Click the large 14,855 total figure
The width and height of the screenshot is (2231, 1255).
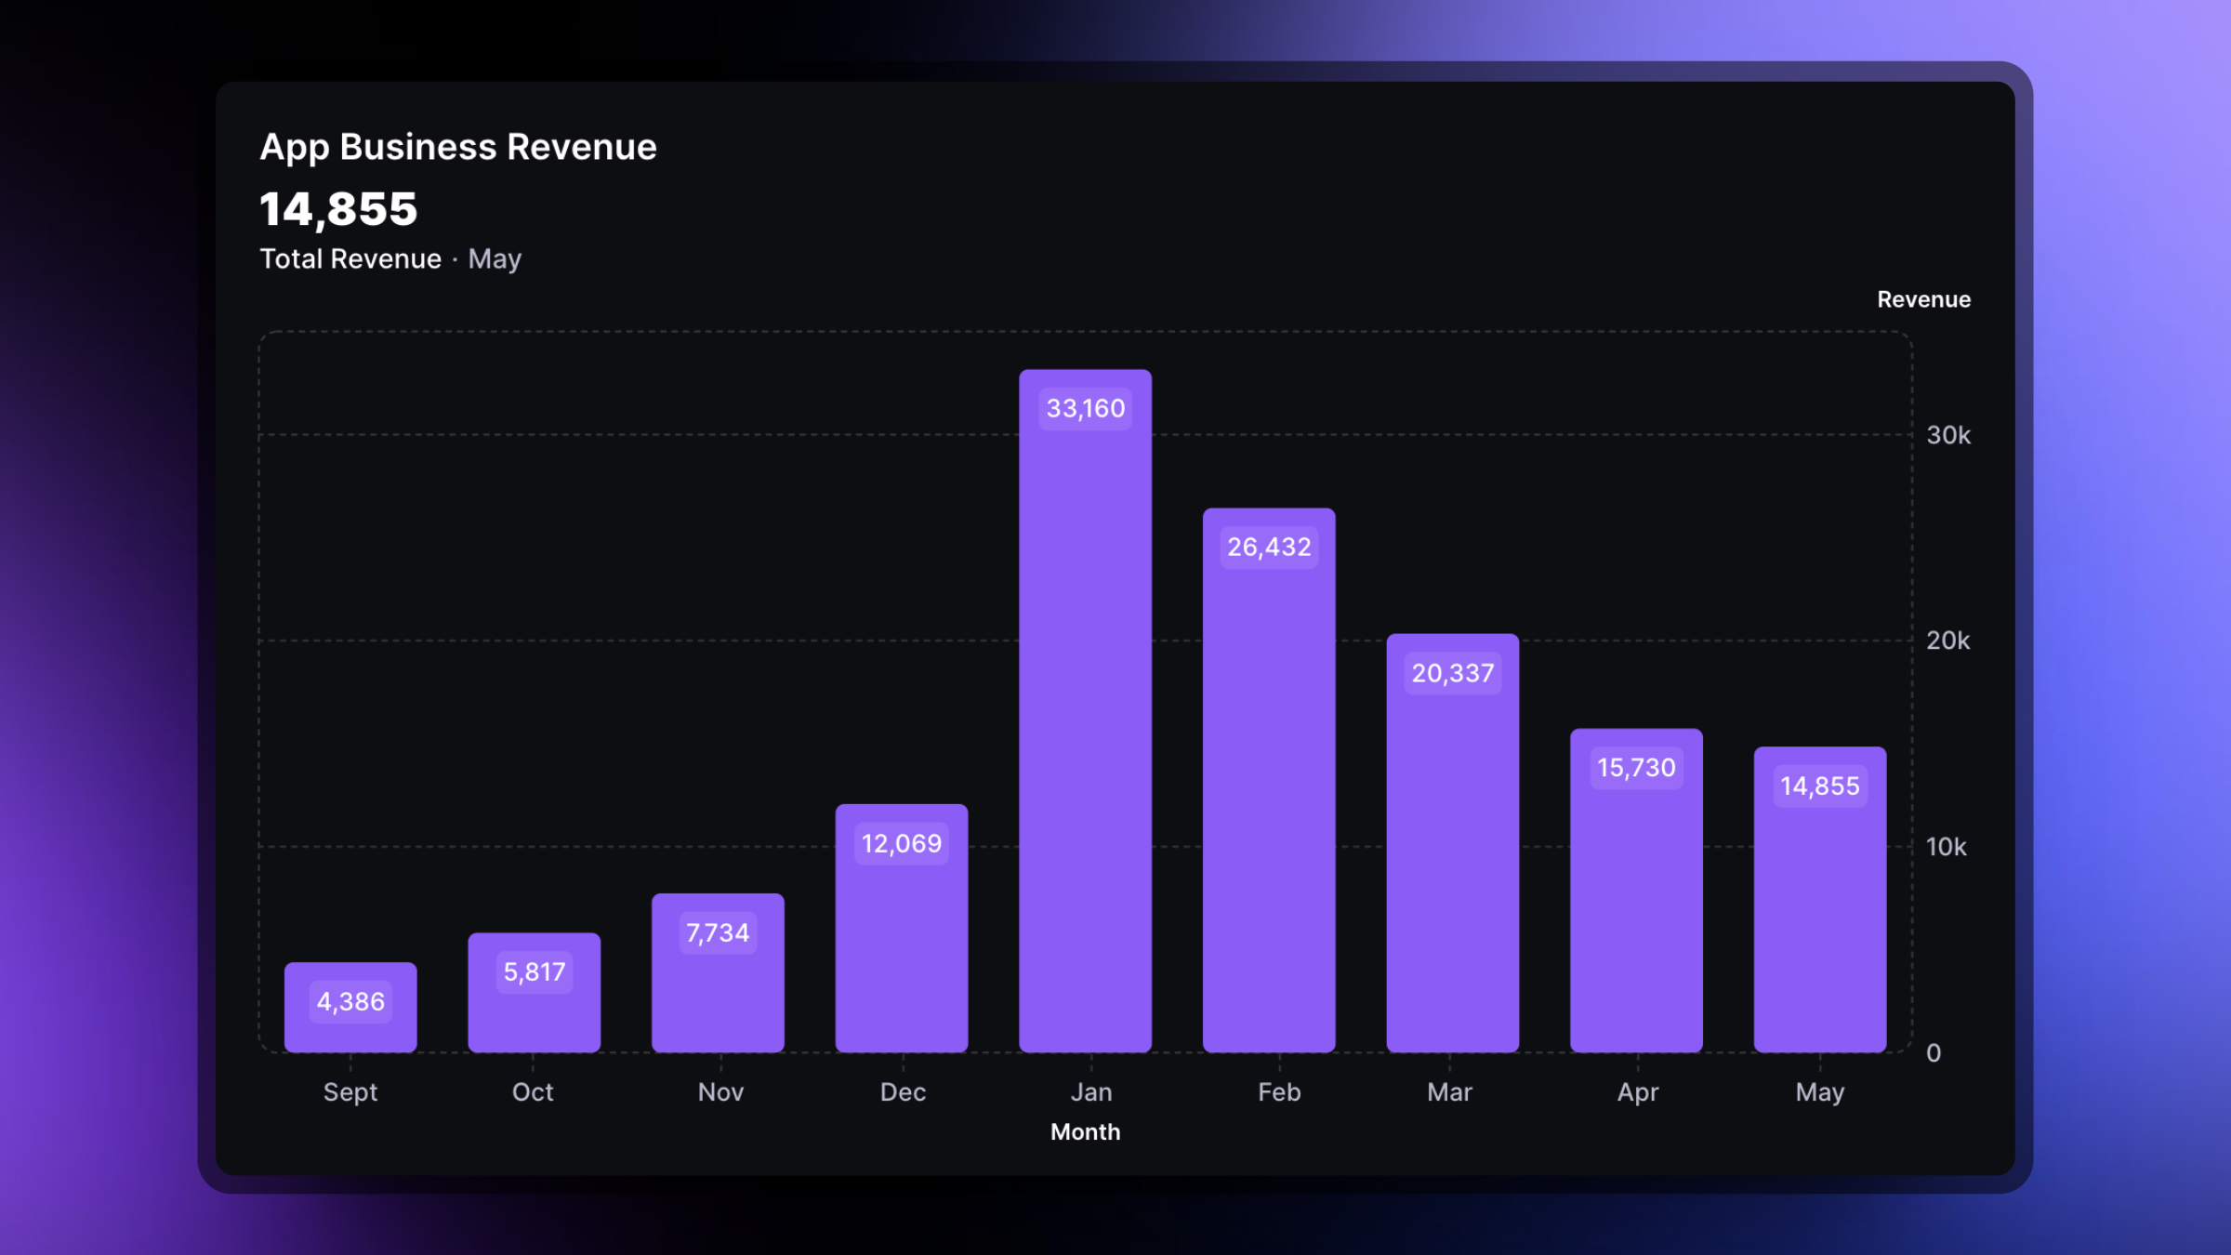click(x=338, y=208)
